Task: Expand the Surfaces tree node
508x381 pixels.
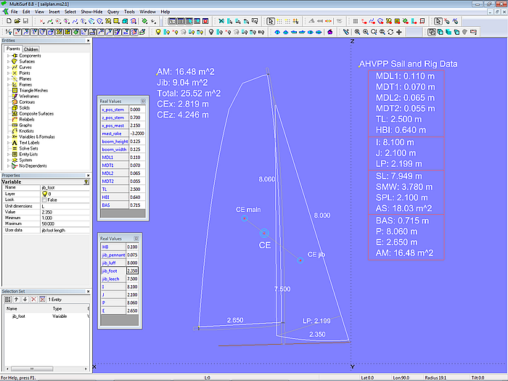Action: coord(8,62)
